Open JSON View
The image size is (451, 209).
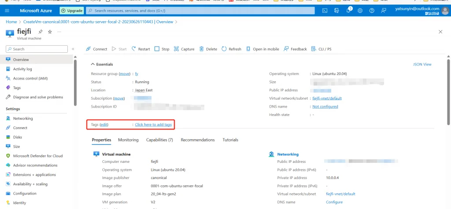tap(422, 64)
